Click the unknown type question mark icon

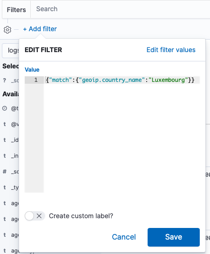[x=5, y=80]
